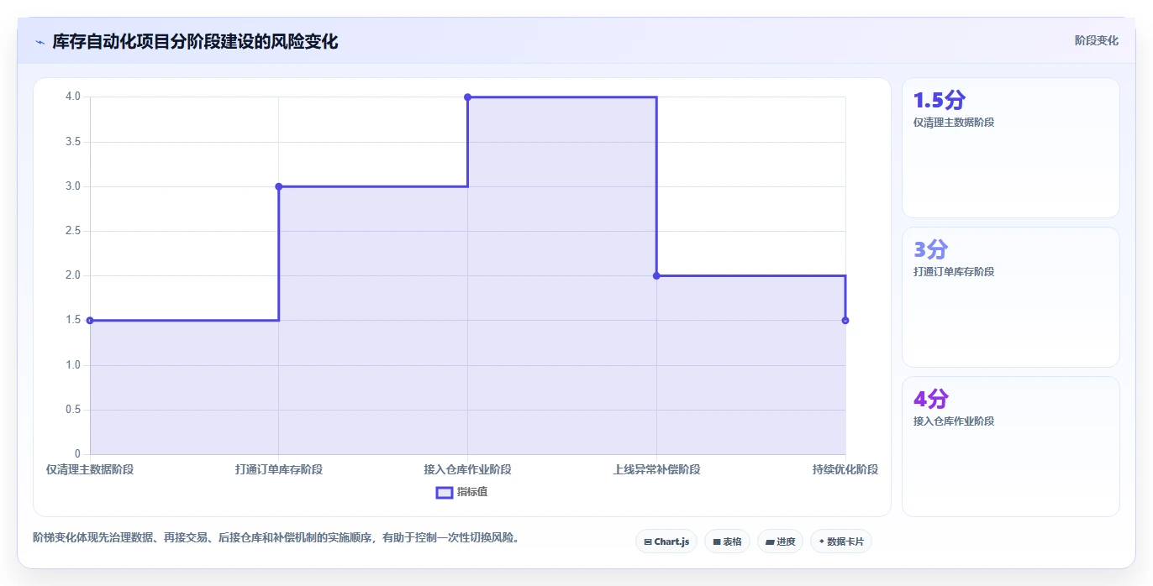Click the 3分 card value
This screenshot has width=1153, height=586.
[x=930, y=249]
